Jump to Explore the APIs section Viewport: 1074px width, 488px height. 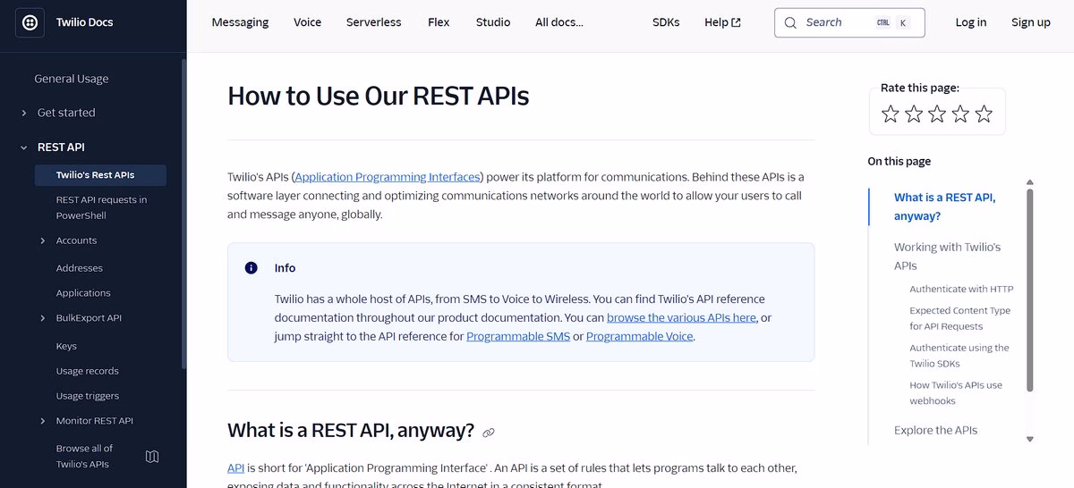coord(935,430)
